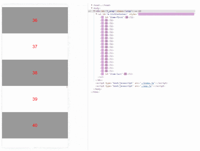
Task: Select the li row containing 37 in DOM tree
Action: pos(107,38)
